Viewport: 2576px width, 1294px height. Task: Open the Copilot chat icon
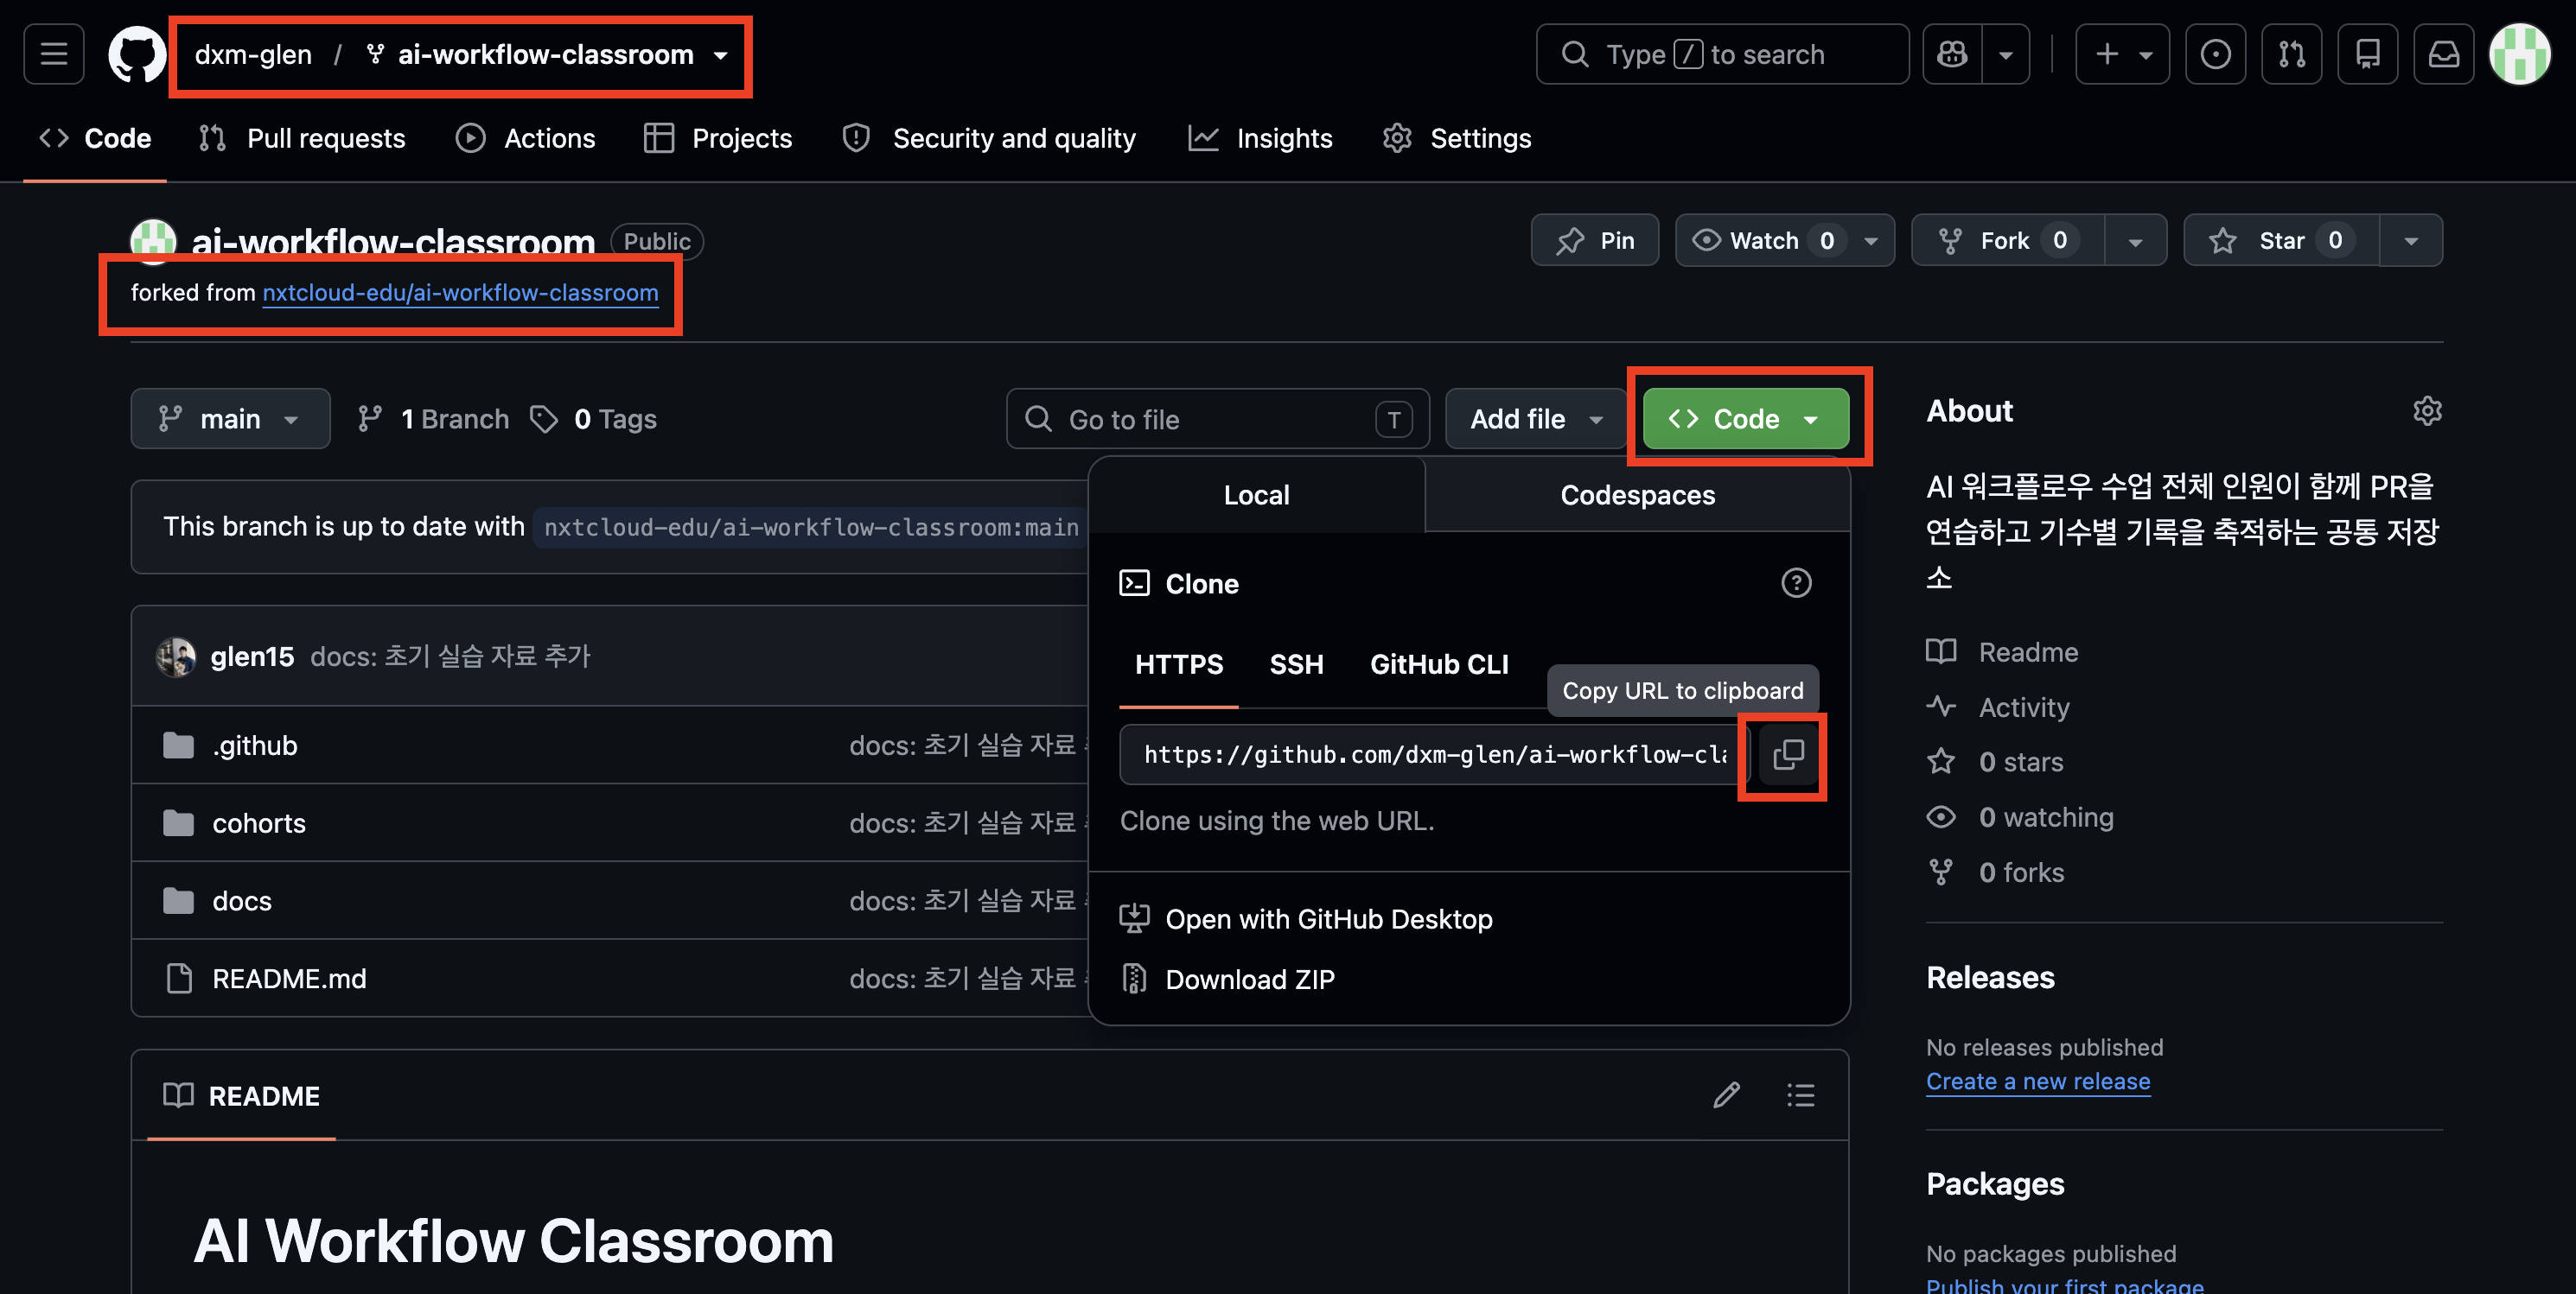pos(1952,54)
